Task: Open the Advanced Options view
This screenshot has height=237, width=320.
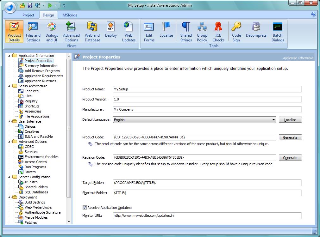Action: coord(71,31)
